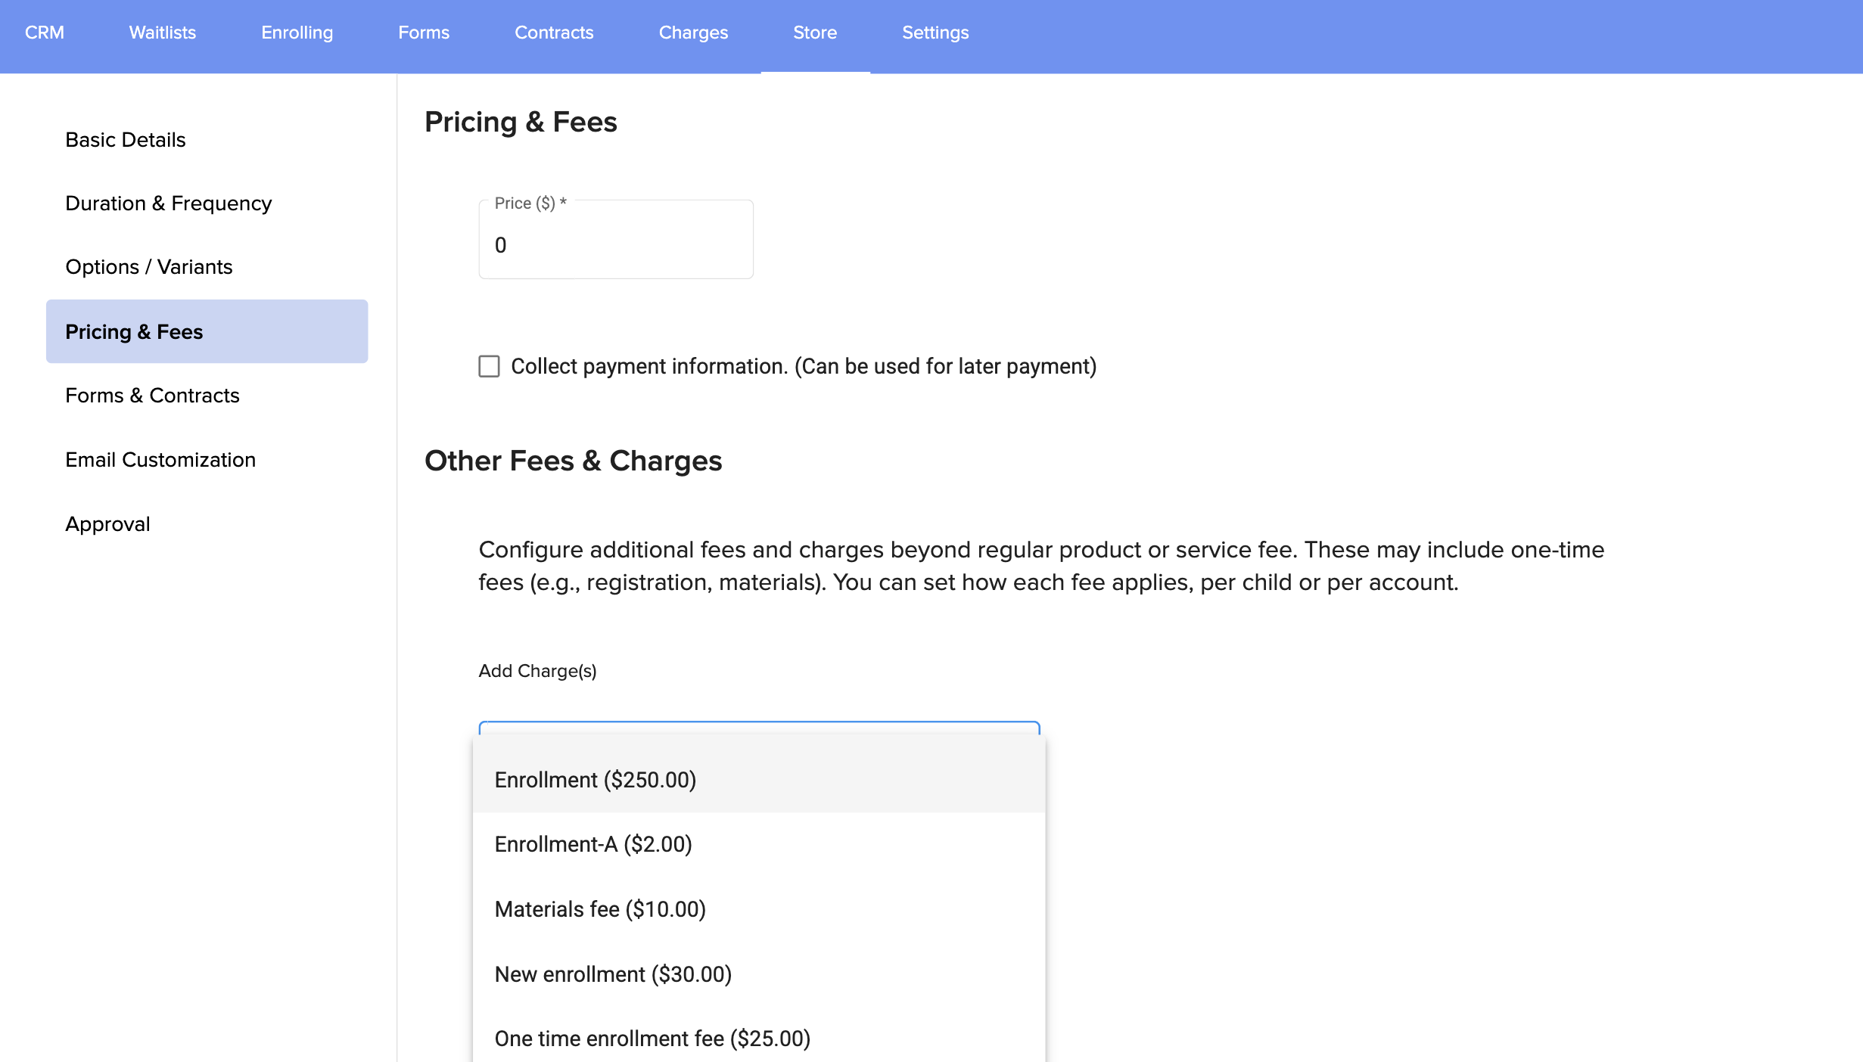Choose One time enrollment fee ($25.00)
The width and height of the screenshot is (1863, 1062).
click(652, 1039)
